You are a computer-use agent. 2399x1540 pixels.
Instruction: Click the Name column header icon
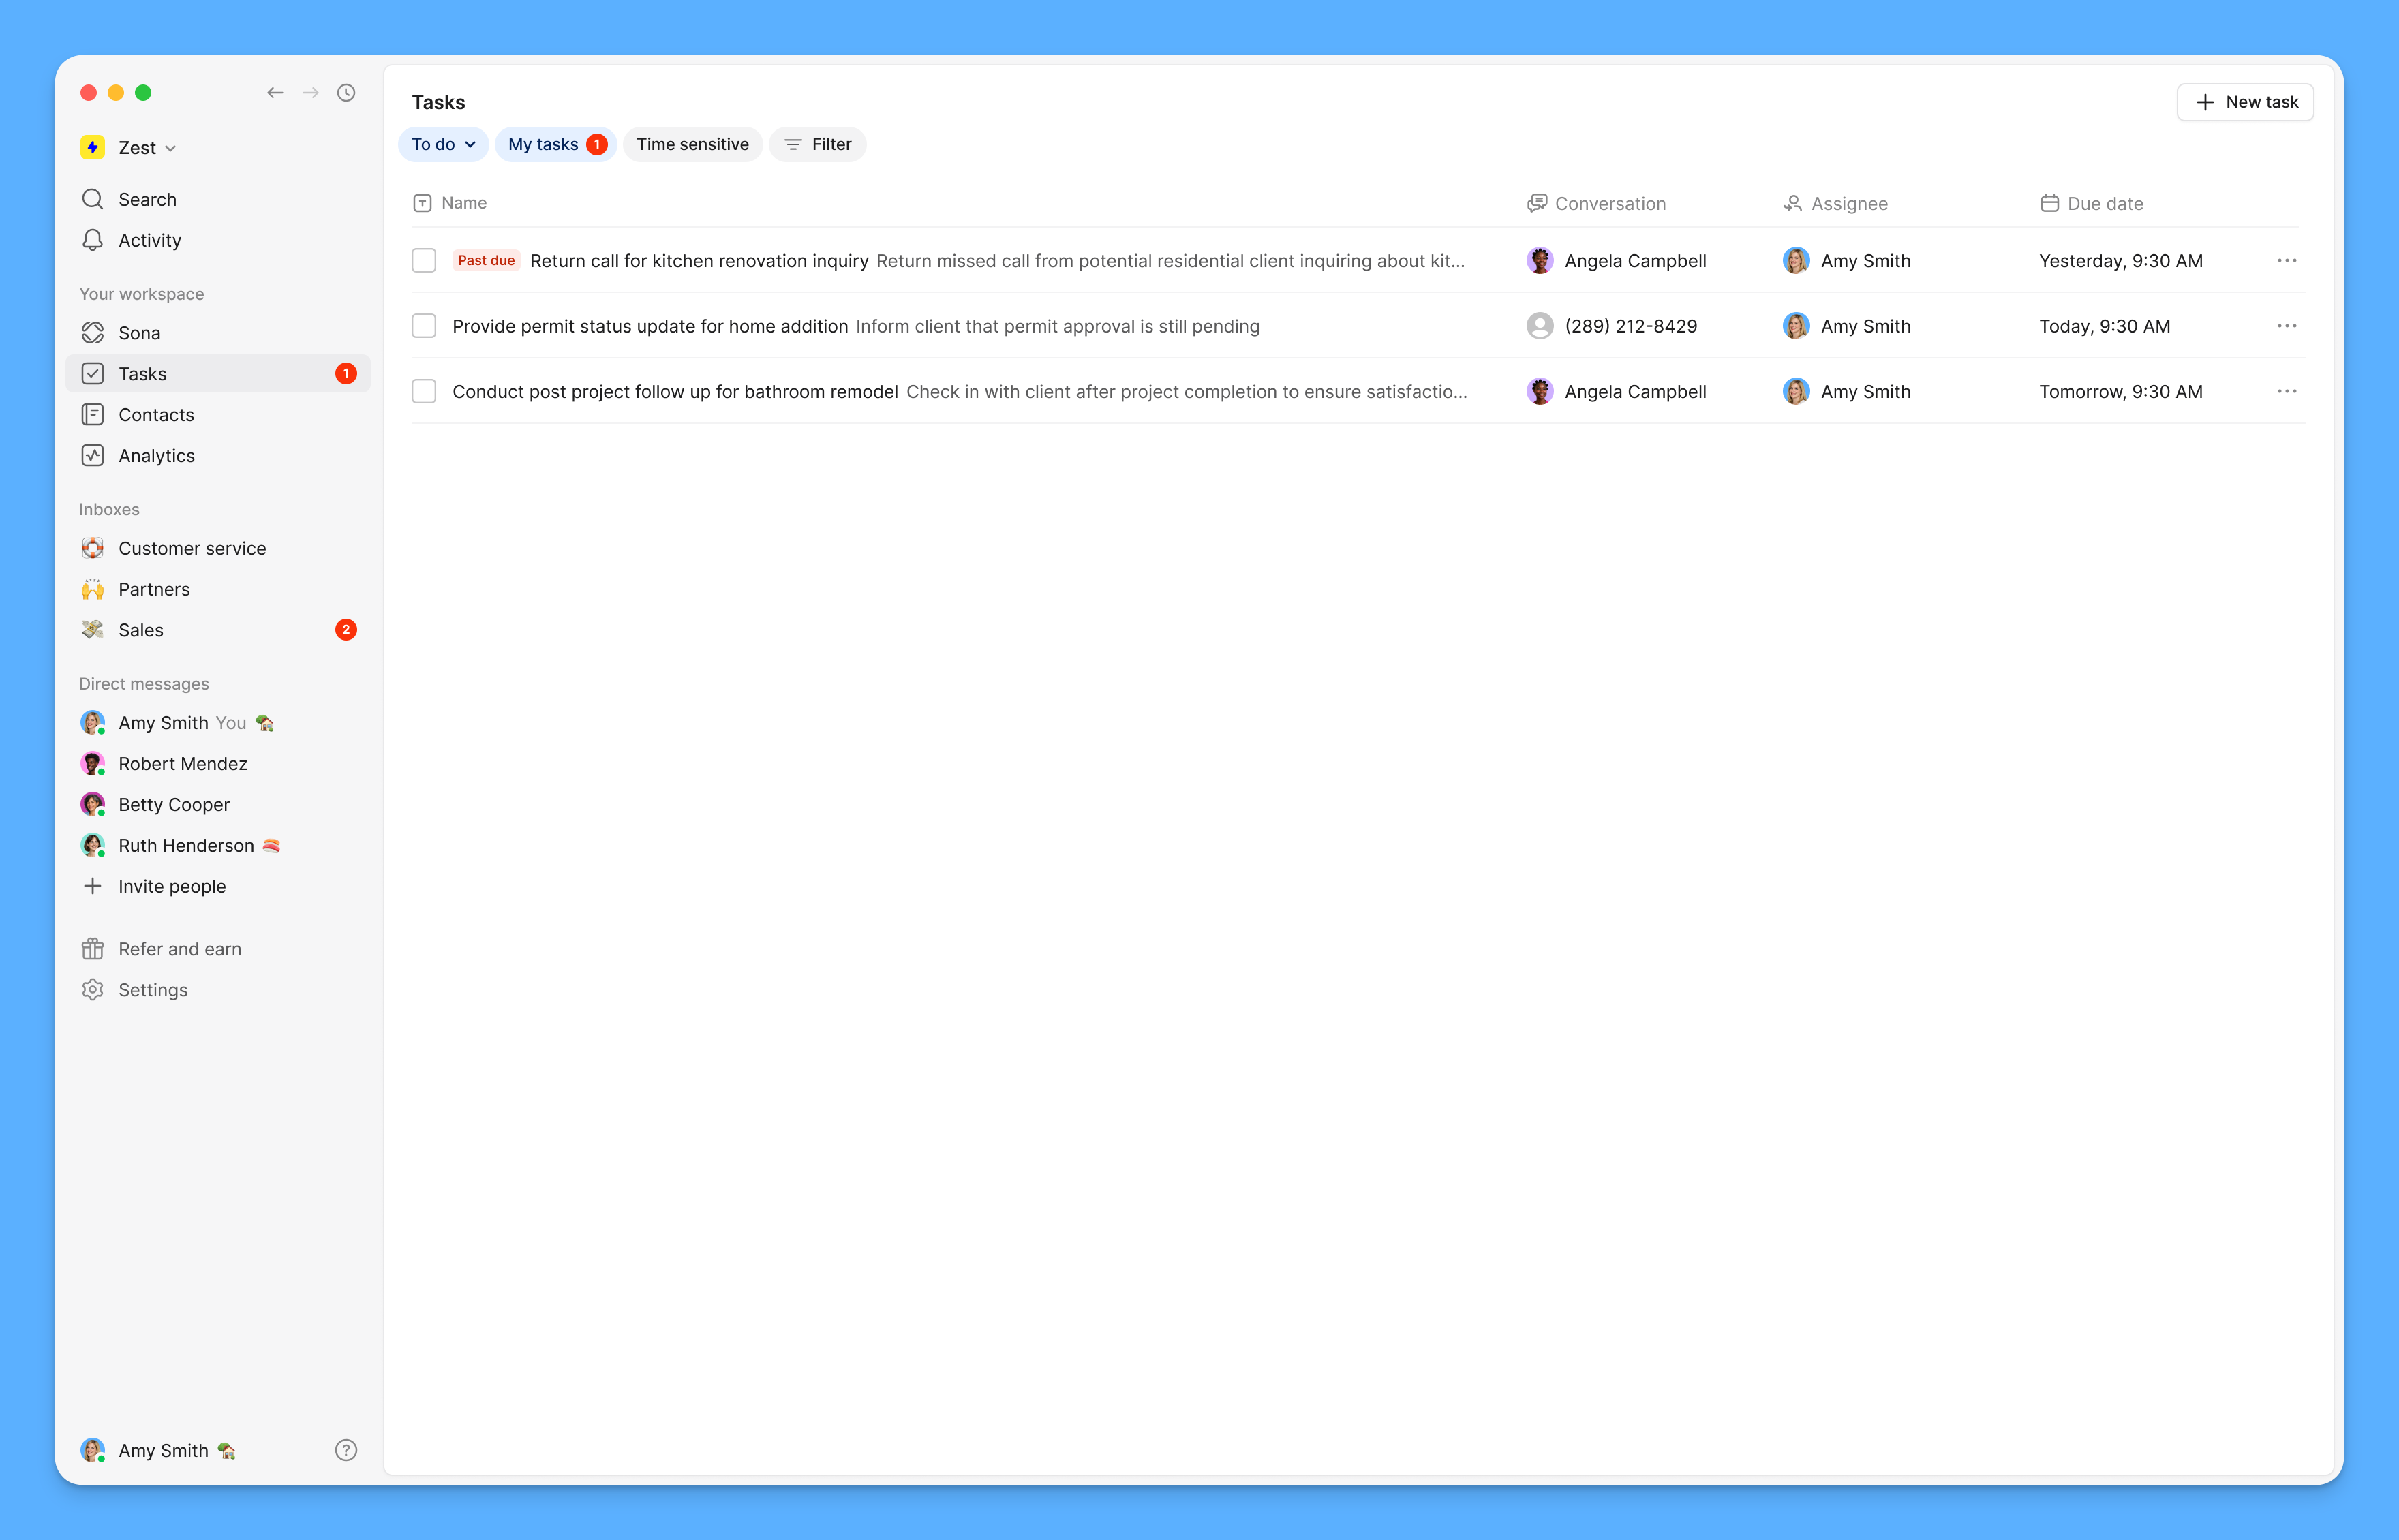[x=422, y=203]
